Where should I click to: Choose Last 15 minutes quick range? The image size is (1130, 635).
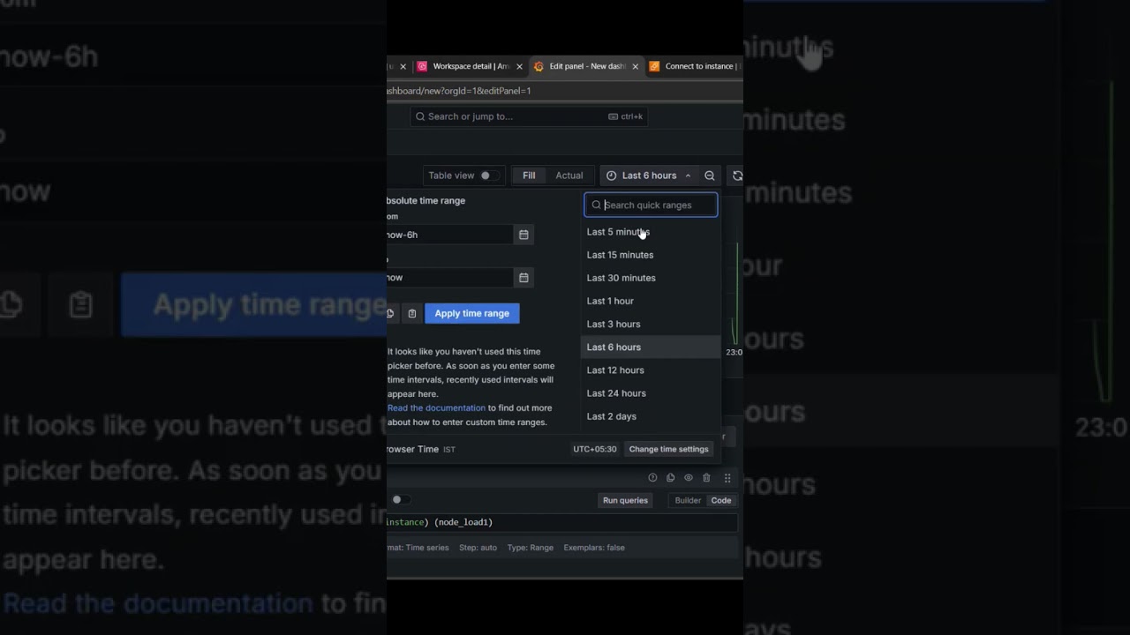click(x=651, y=255)
